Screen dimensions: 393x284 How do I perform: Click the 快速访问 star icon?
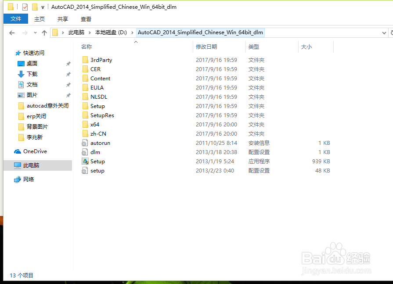(x=18, y=53)
